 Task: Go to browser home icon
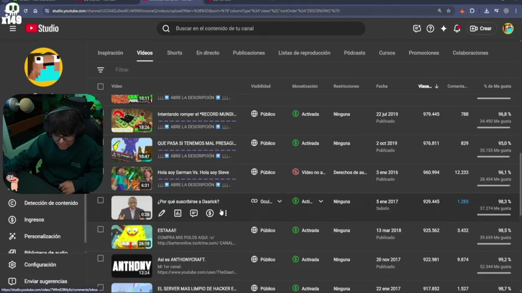tap(35, 11)
